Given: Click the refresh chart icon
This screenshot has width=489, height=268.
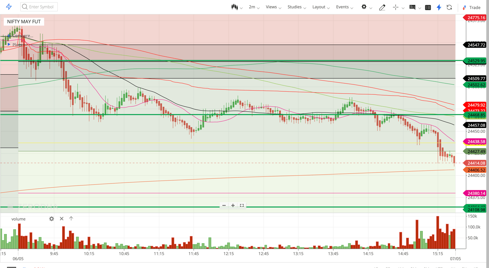Looking at the screenshot, I should (449, 7).
